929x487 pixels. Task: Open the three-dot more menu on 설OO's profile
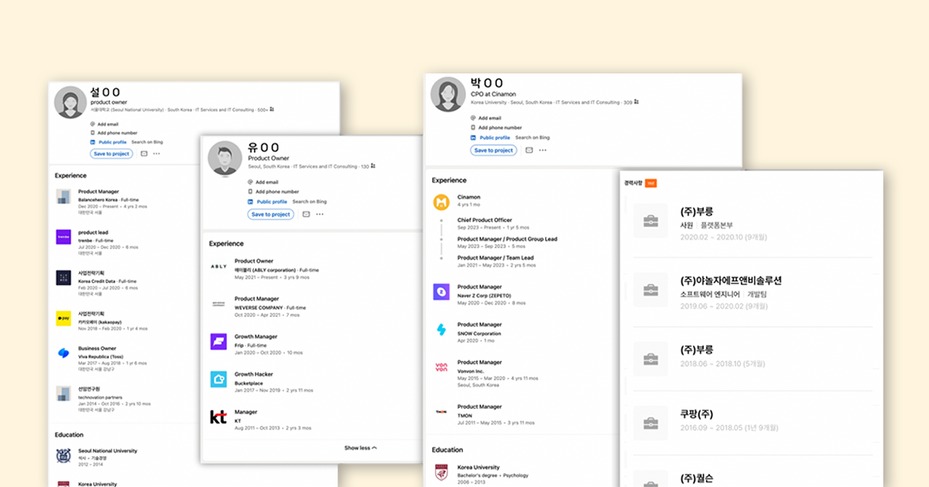click(157, 154)
